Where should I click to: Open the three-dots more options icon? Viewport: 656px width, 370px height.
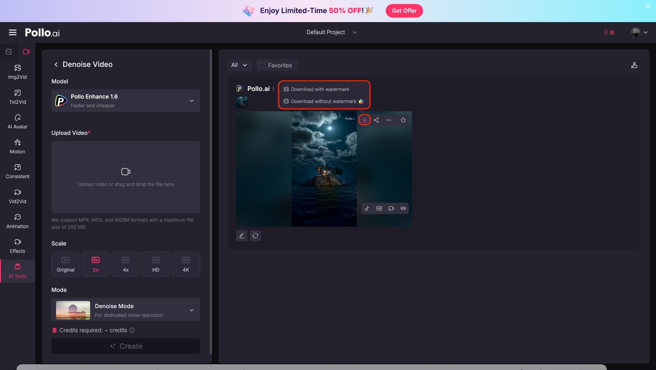[389, 120]
